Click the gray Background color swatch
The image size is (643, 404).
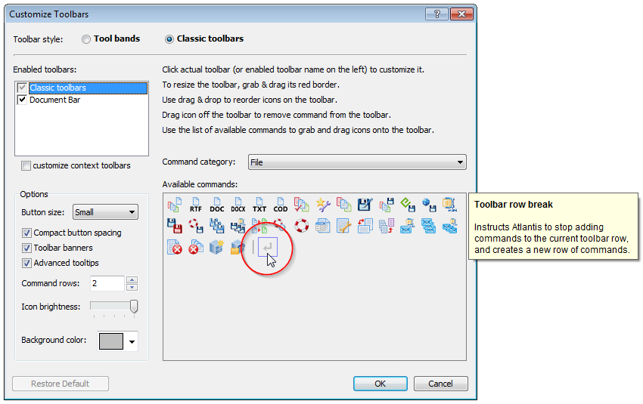(x=110, y=341)
